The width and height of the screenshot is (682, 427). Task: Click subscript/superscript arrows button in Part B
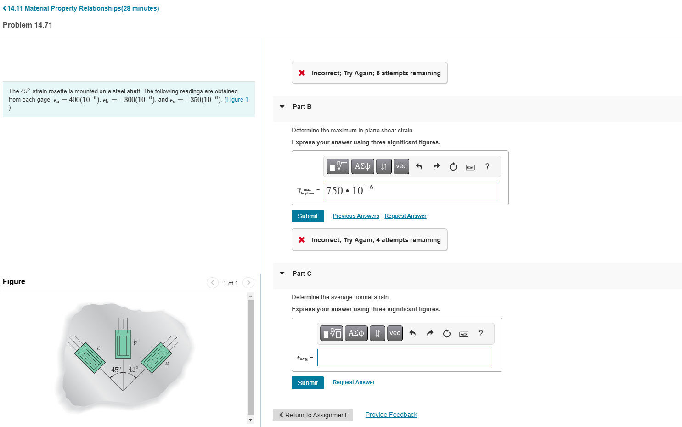(384, 166)
